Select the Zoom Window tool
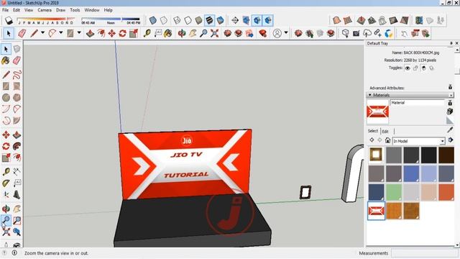The height and width of the screenshot is (259, 460). 17,220
